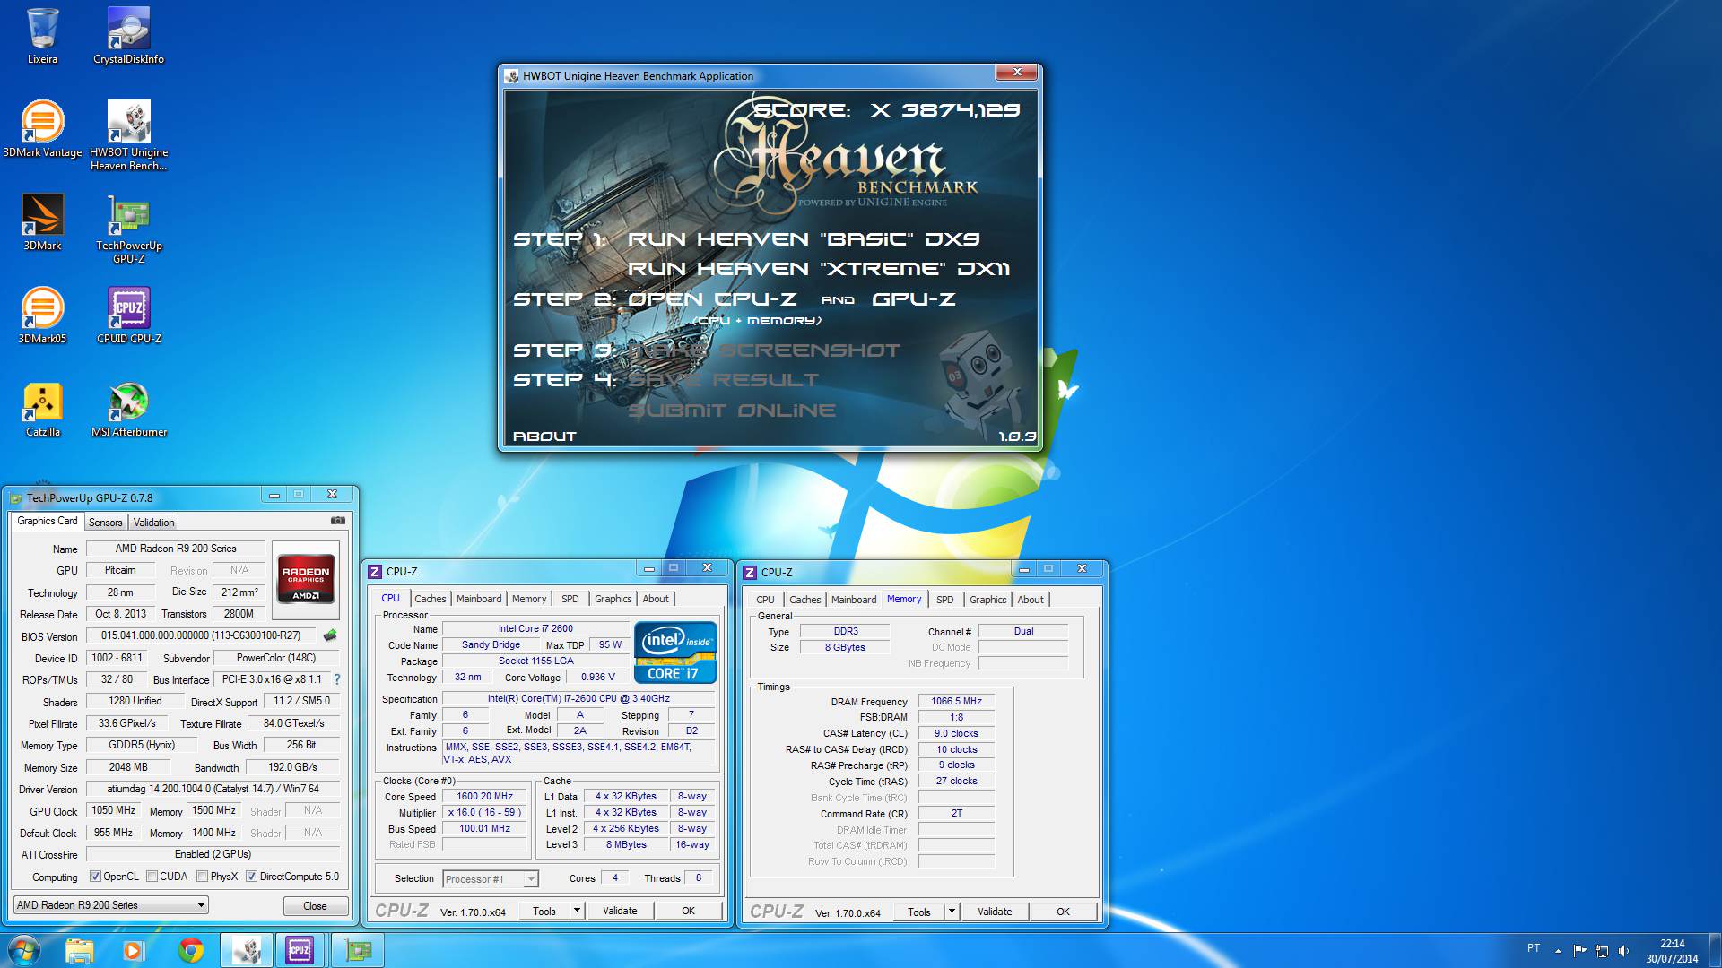
Task: Open media player taskbar icon
Action: click(134, 950)
